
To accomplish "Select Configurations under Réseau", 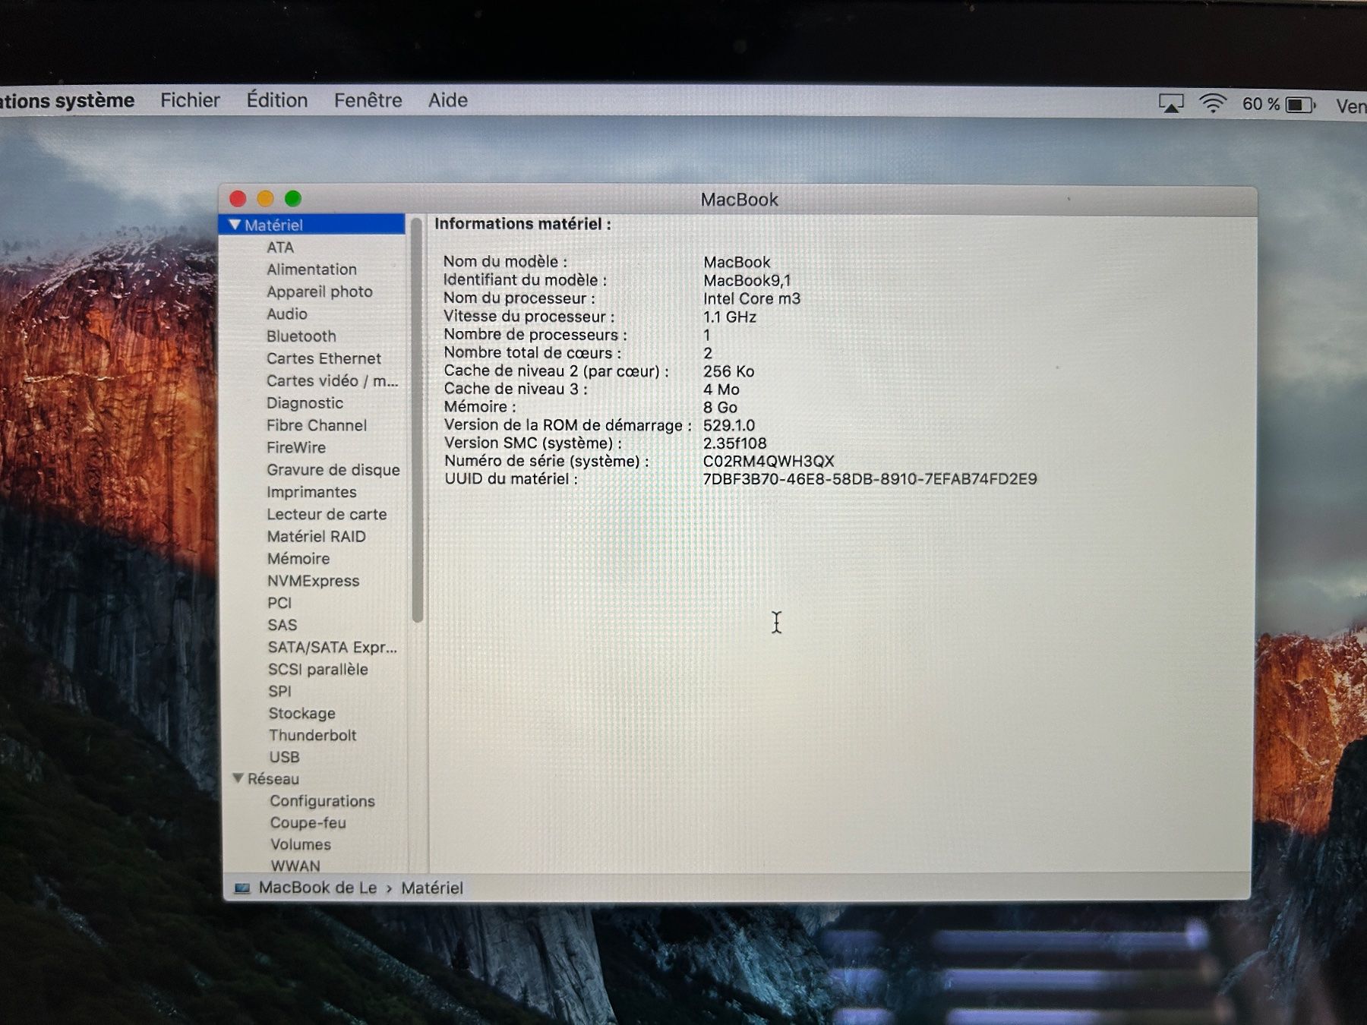I will pyautogui.click(x=323, y=801).
